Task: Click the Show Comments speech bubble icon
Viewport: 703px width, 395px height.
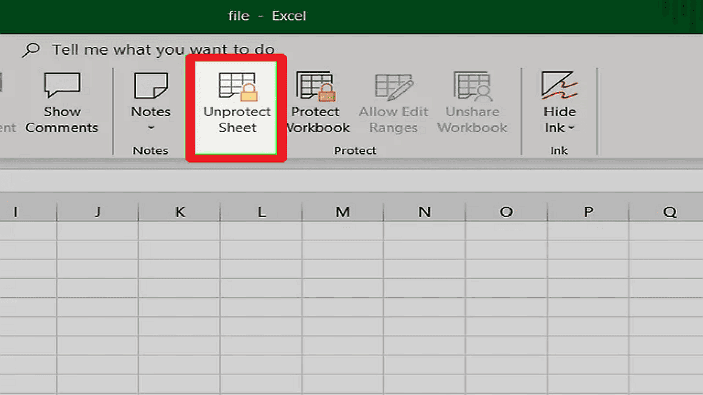Action: pyautogui.click(x=62, y=85)
